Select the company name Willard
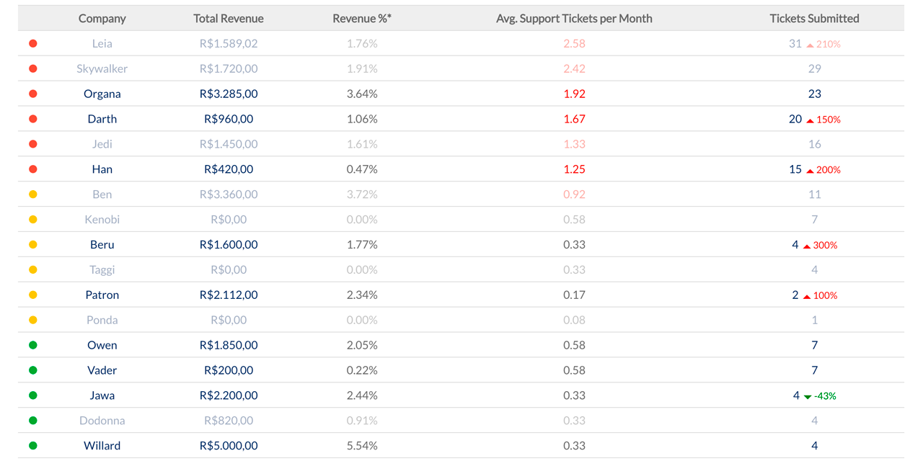This screenshot has height=461, width=923. tap(102, 446)
